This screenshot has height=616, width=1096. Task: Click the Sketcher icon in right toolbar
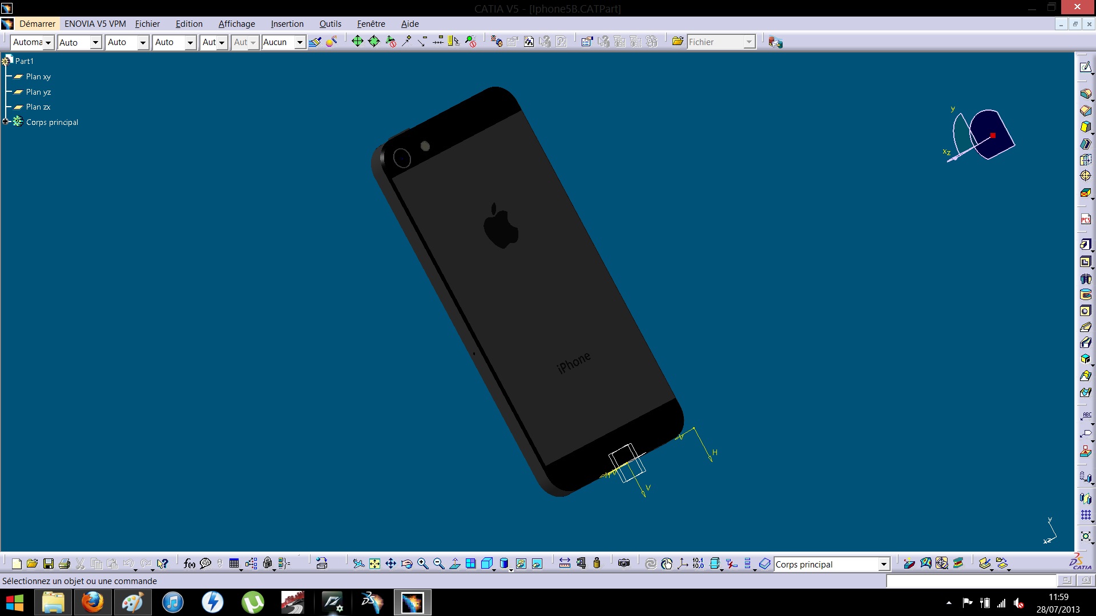(1085, 67)
